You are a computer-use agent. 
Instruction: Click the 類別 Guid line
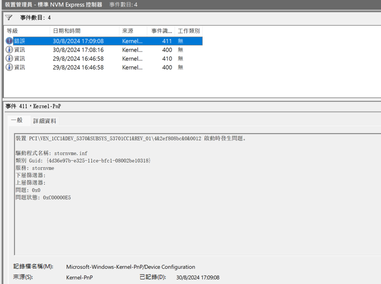(x=83, y=161)
